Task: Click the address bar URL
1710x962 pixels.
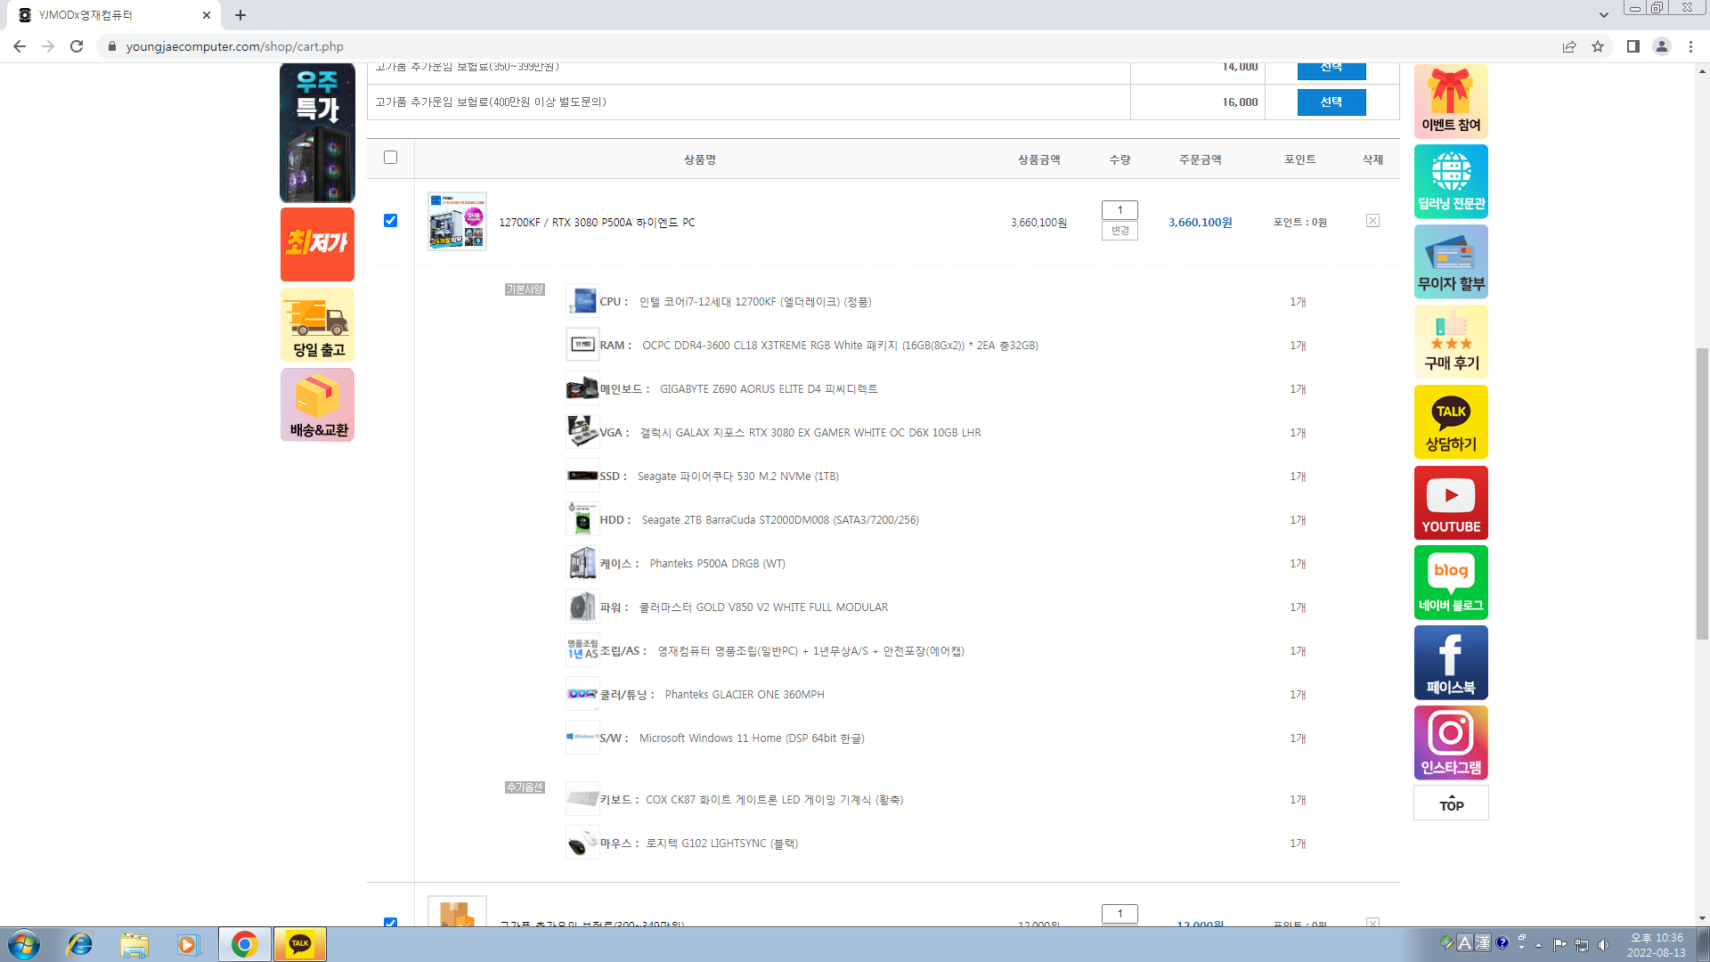Action: [235, 46]
